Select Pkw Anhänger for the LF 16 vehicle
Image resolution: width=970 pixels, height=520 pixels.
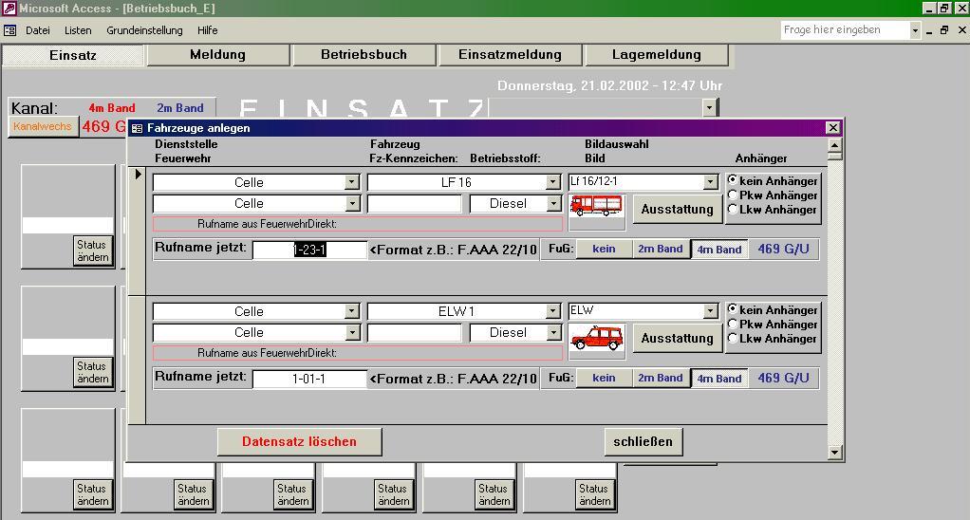[732, 195]
